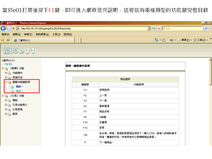
Task: Collapse the 鍵盤功能鍵說明 tree node
Action: [x=6, y=82]
